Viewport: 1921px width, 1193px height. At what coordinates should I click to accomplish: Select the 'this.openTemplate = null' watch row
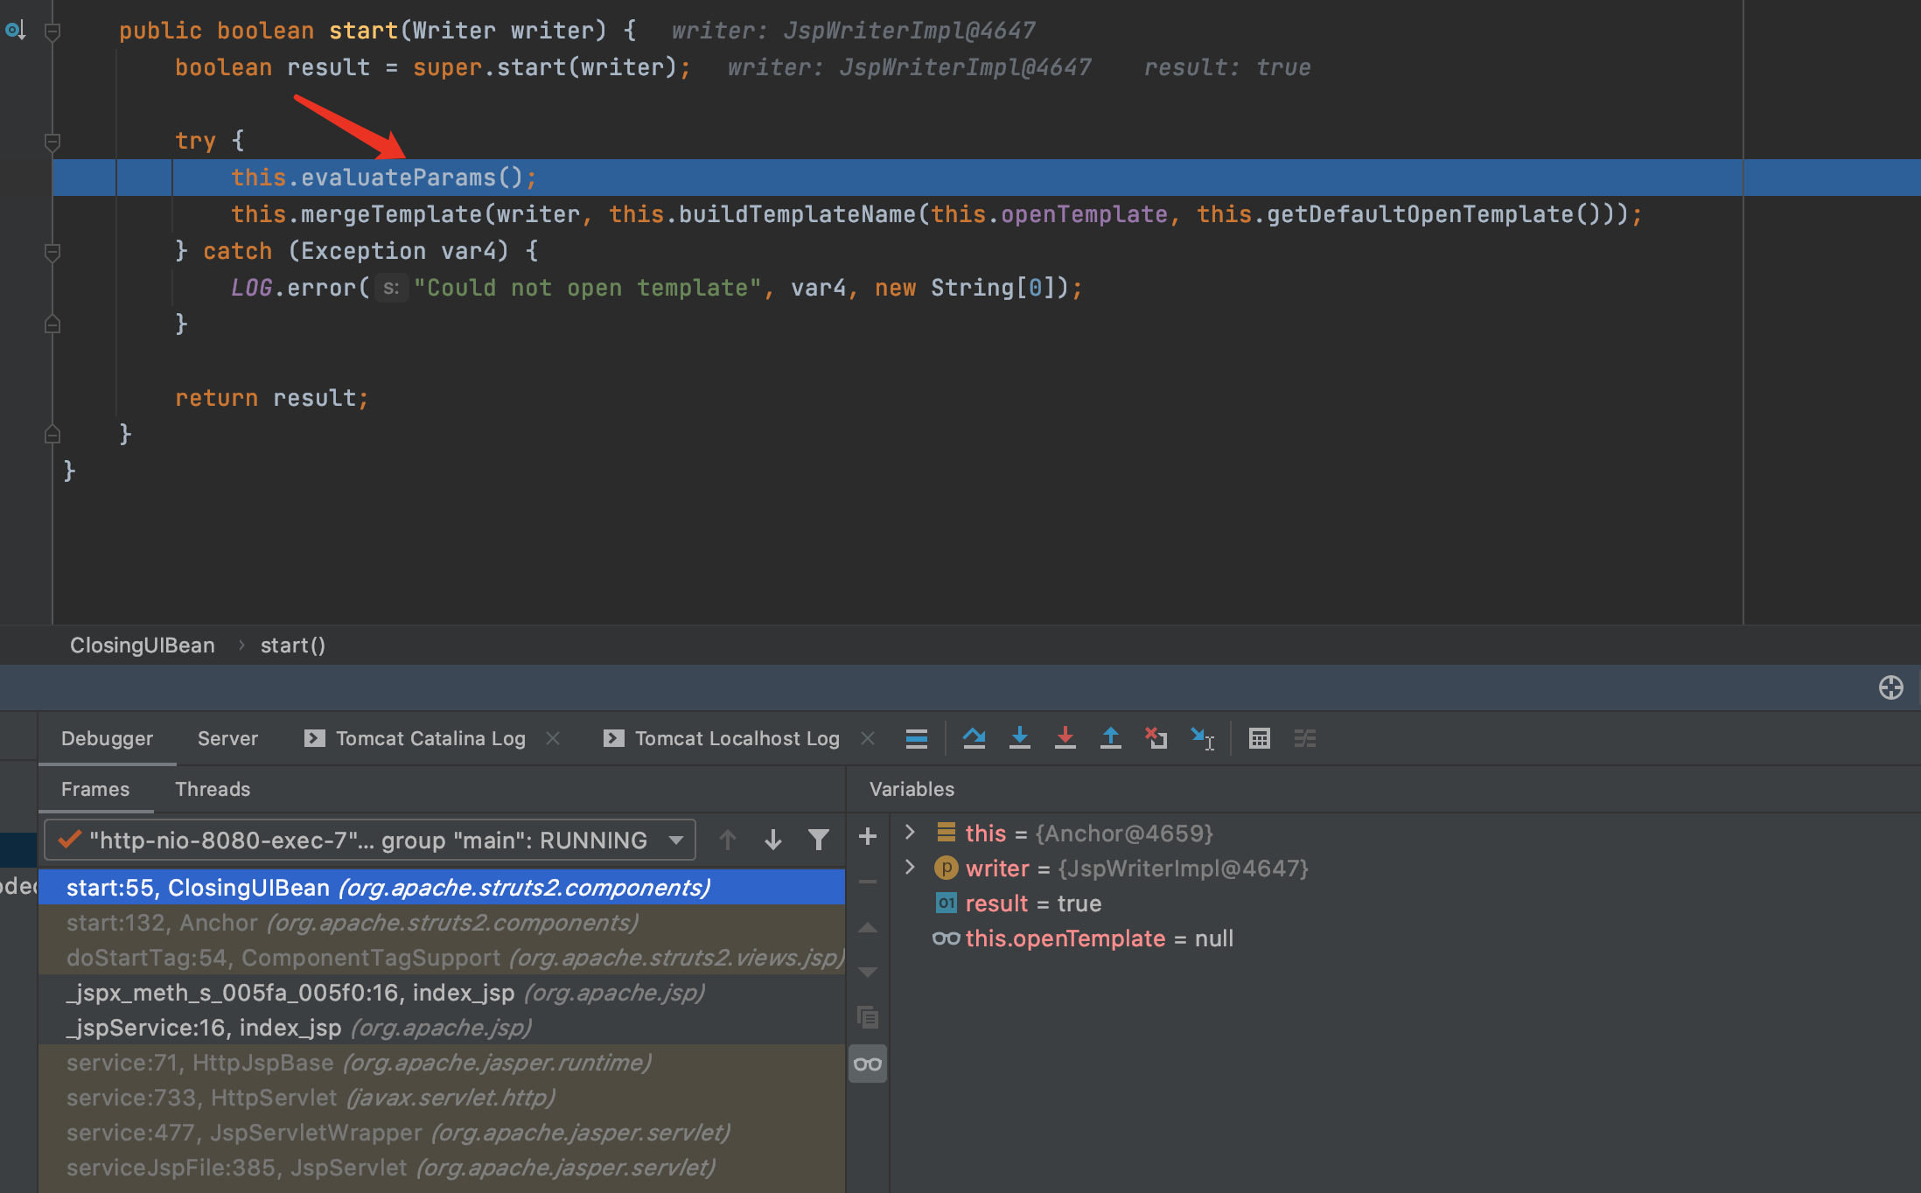(x=1407, y=938)
